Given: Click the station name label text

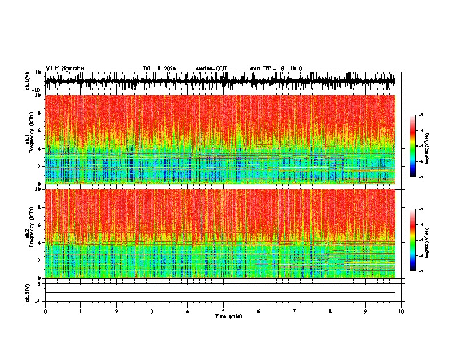Looking at the screenshot, I should (x=211, y=68).
